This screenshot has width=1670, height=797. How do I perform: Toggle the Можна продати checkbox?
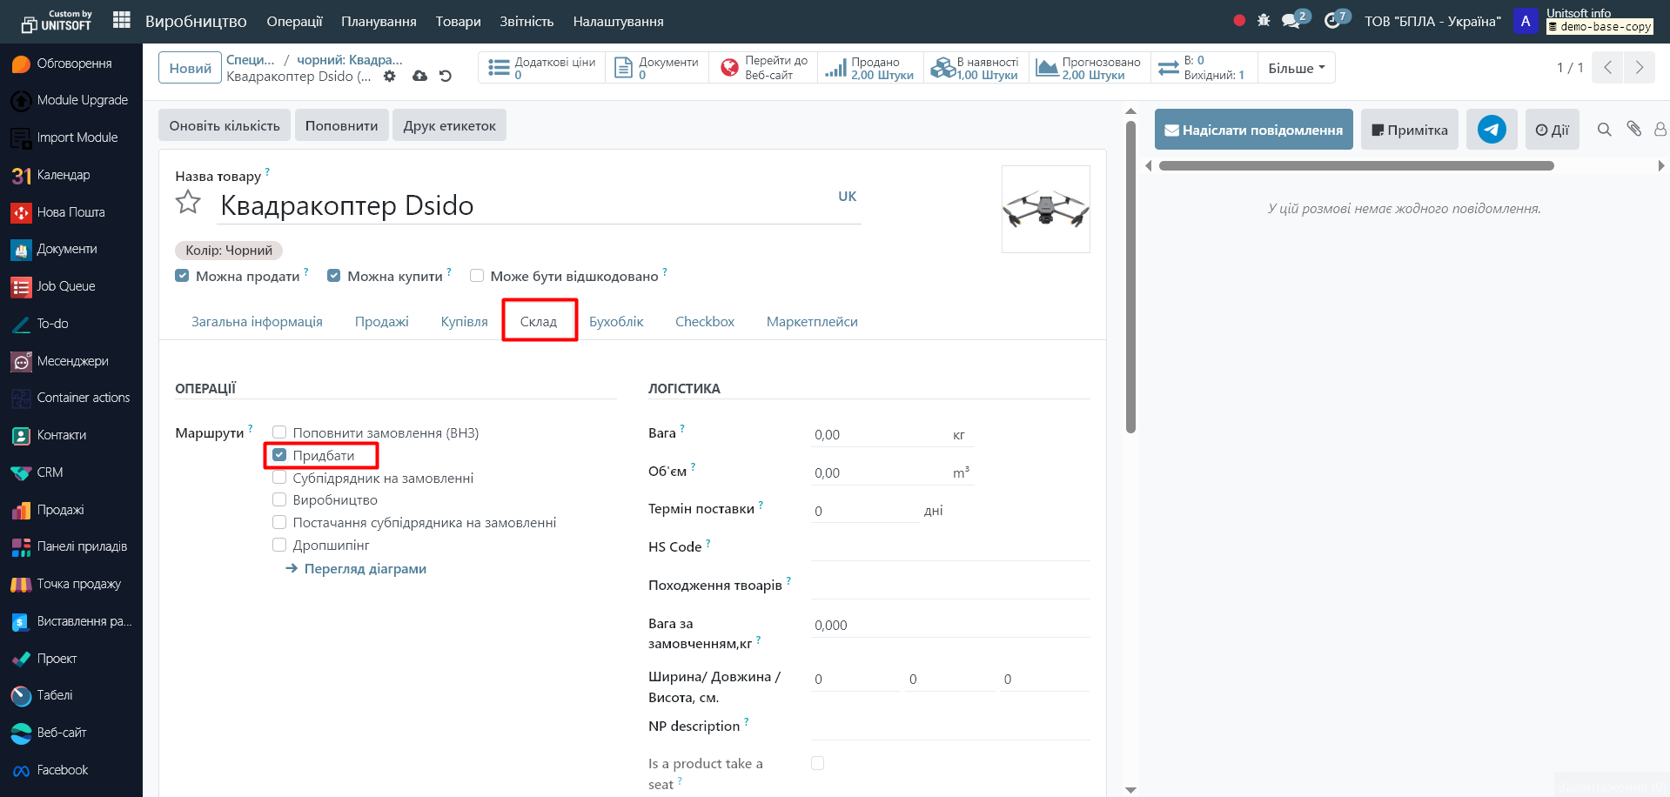coord(182,276)
